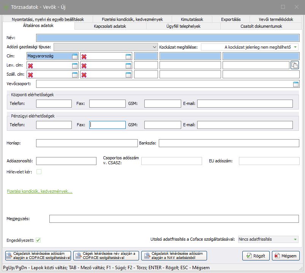Expand the Adózó gazdasági típusa dropdown
The width and height of the screenshot is (305, 273).
pos(154,47)
